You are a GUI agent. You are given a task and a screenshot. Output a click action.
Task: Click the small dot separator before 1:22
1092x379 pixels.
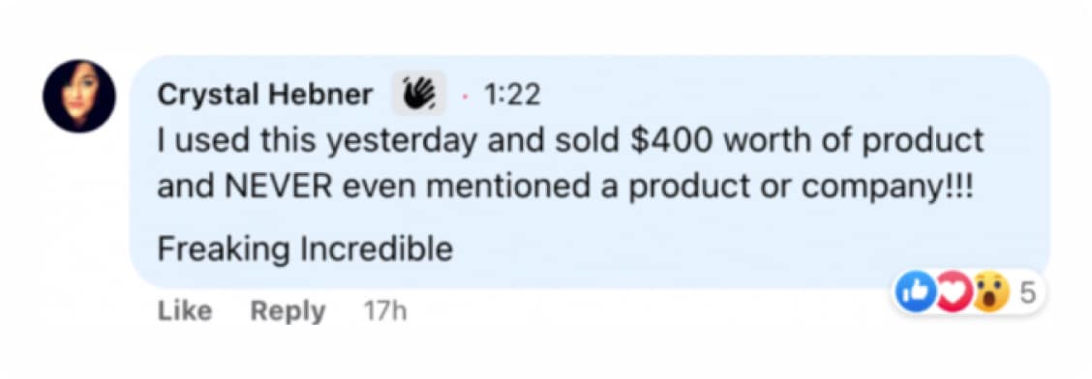tap(465, 96)
